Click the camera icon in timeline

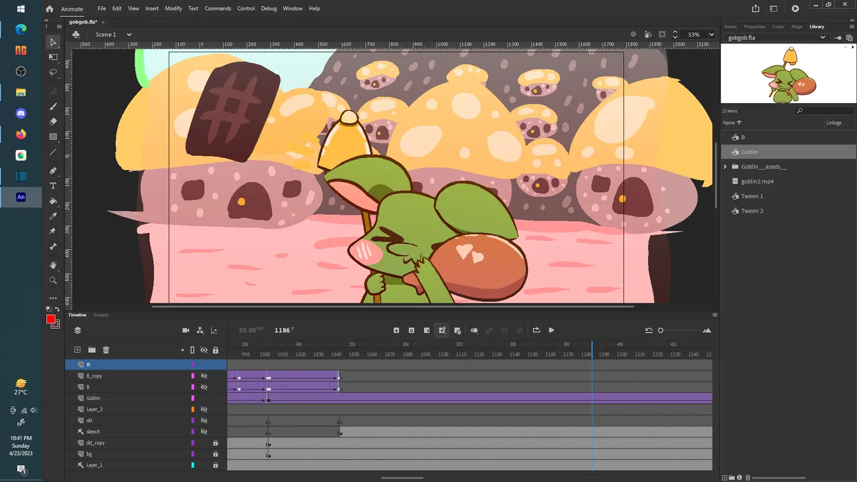click(186, 330)
